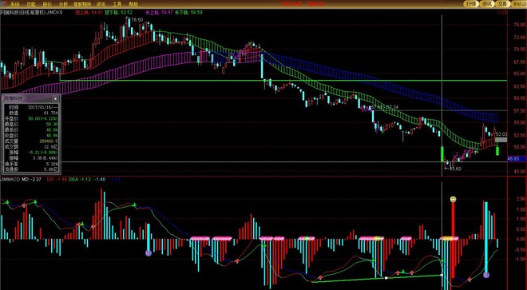This screenshot has width=527, height=290.
Task: Click the green downward arrow at the MACD pane's top-left corner
Action: pos(6,202)
